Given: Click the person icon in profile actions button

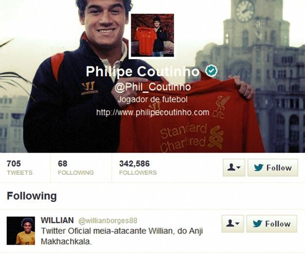Looking at the screenshot, I should tap(231, 168).
